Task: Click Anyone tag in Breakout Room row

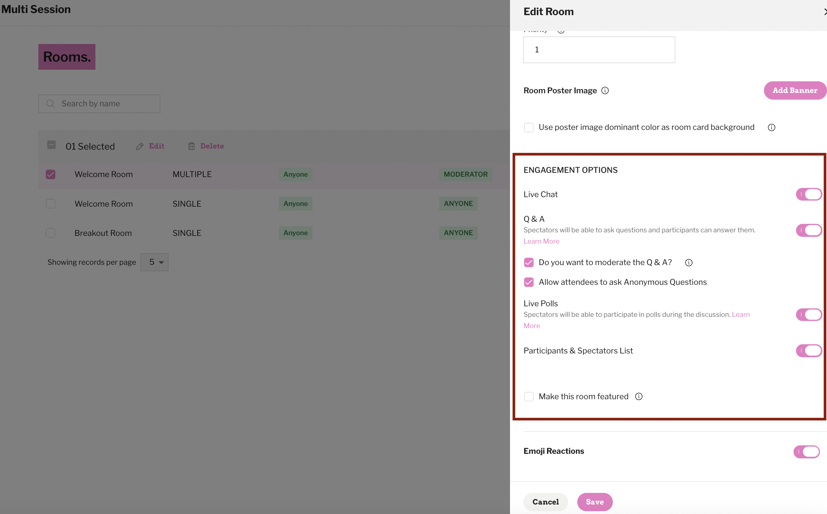Action: click(296, 233)
